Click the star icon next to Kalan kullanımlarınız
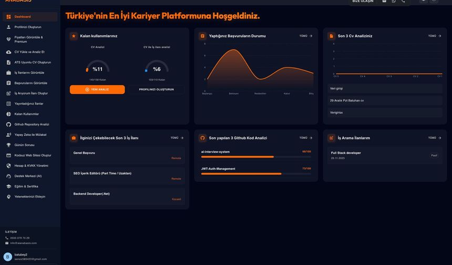Viewport: 452px width, 265px height. (x=74, y=36)
